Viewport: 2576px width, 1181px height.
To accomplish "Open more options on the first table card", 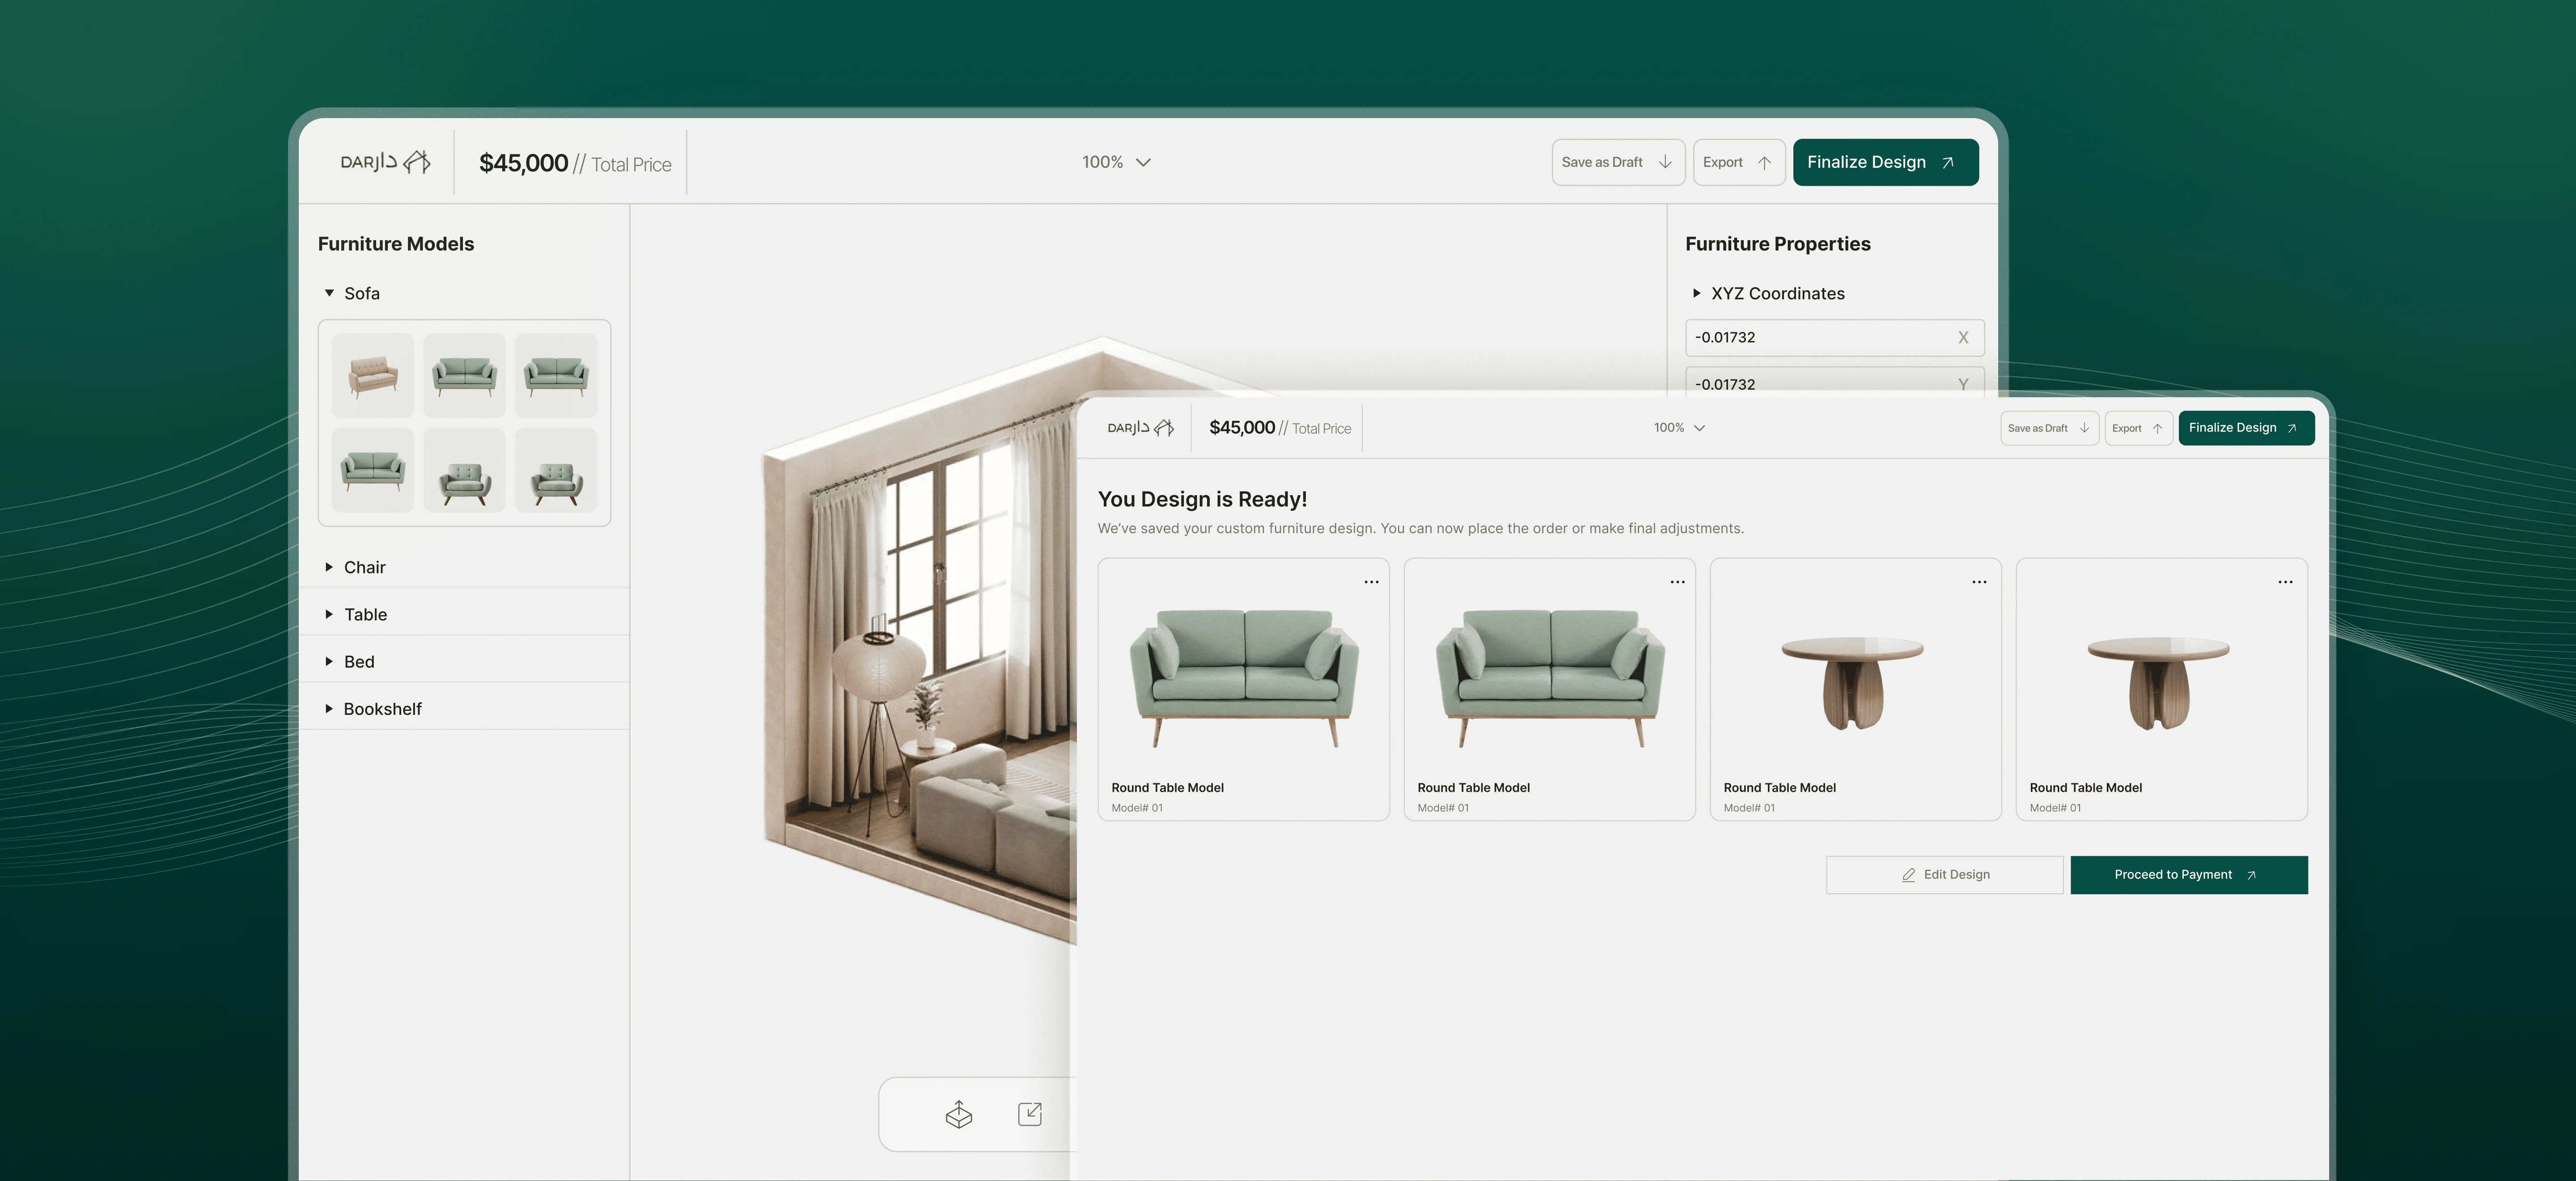I will (x=1979, y=582).
